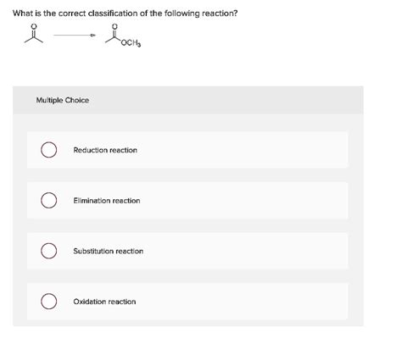The image size is (402, 338).
Task: Select the Substitution reaction radio button
Action: [x=48, y=251]
